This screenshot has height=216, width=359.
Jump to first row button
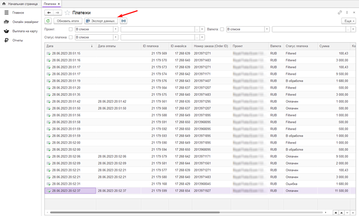click(x=336, y=213)
